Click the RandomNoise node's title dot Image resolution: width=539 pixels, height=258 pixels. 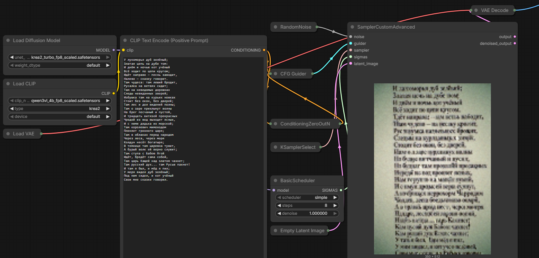(x=275, y=27)
